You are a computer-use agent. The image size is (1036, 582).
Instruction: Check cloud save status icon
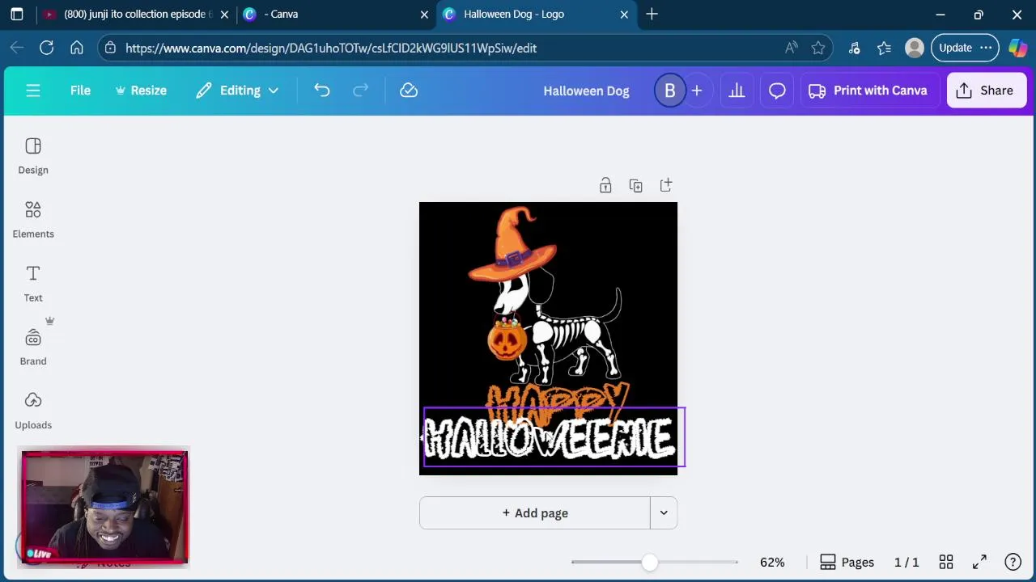pyautogui.click(x=409, y=91)
